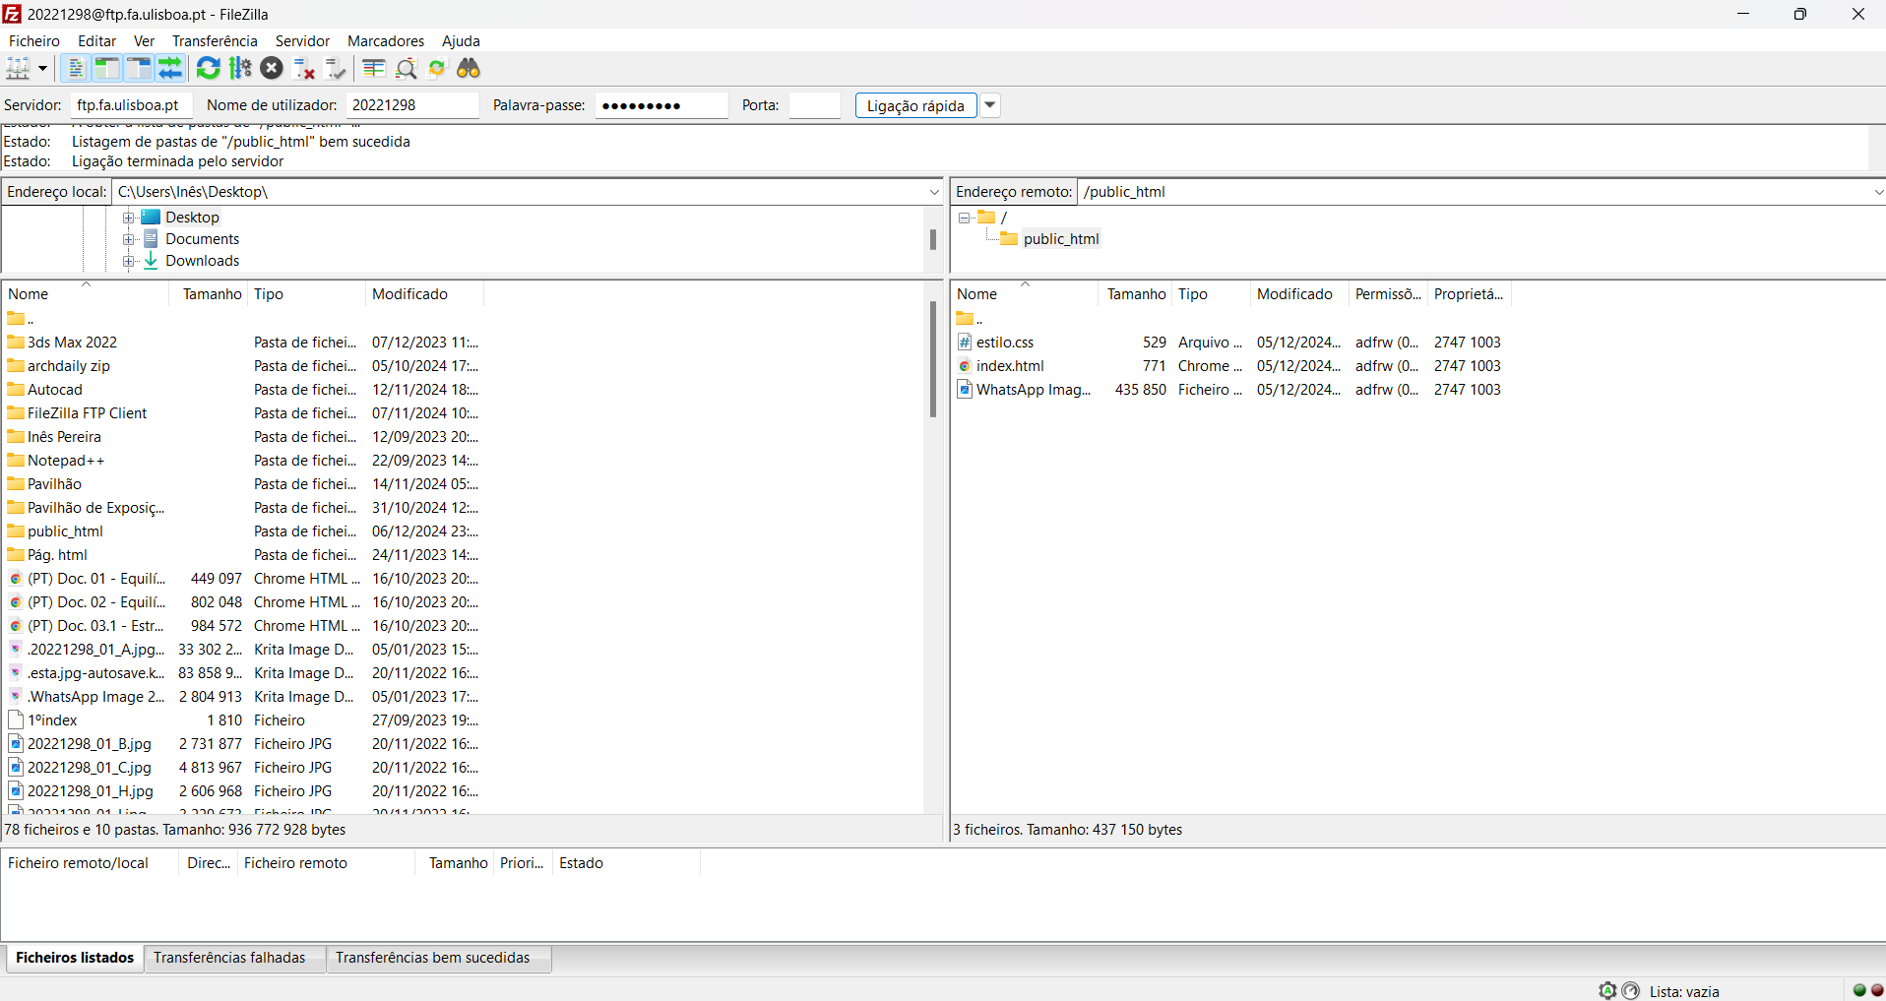This screenshot has width=1886, height=1001.
Task: Select remote WhatsApp Image file
Action: (x=1033, y=390)
